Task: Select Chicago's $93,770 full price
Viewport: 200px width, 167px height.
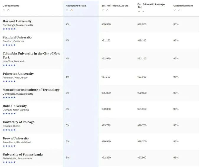Action: 106,125
